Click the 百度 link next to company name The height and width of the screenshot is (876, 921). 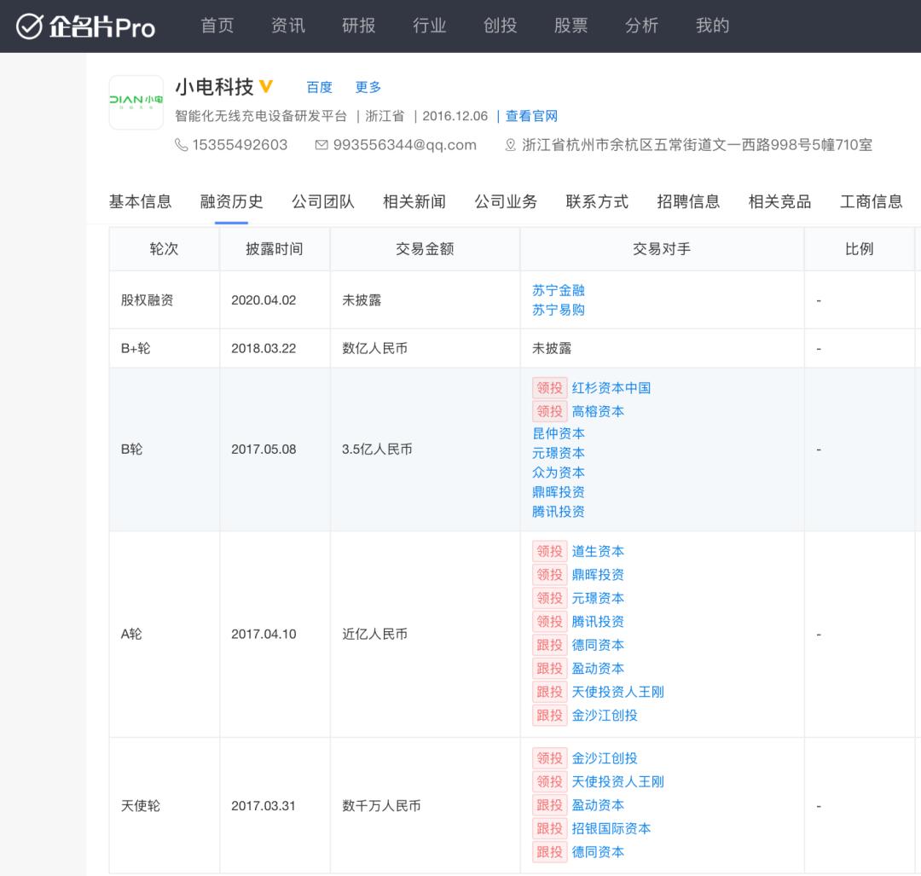pyautogui.click(x=320, y=88)
